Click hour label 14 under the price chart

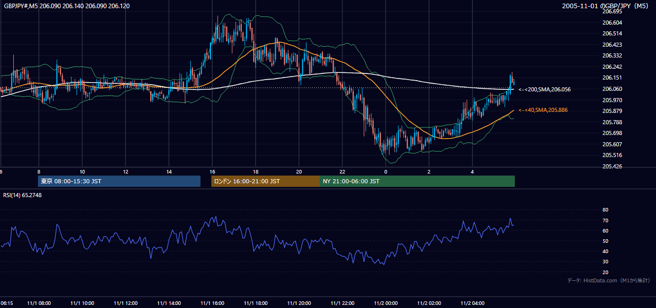point(169,171)
